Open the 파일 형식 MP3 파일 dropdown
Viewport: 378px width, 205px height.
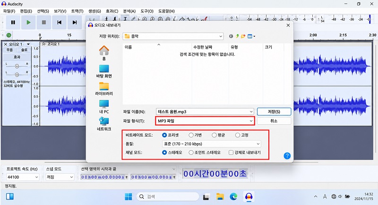pyautogui.click(x=205, y=121)
